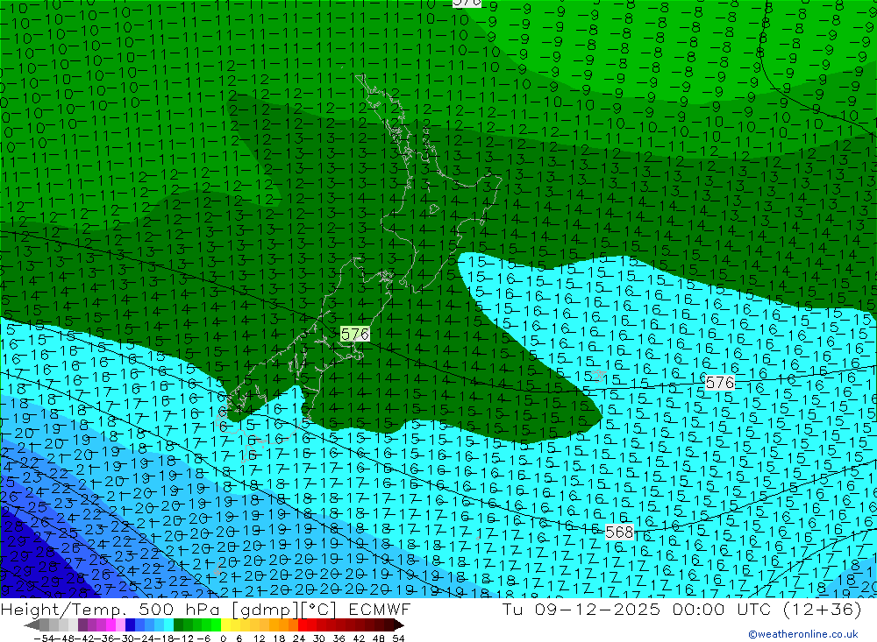Open the weatheronline.co.uk copyright link
This screenshot has width=877, height=642.
(802, 634)
